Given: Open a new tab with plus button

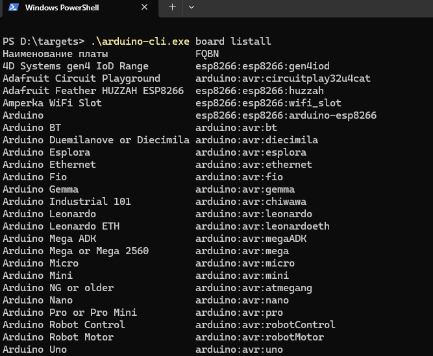Looking at the screenshot, I should click(x=172, y=7).
